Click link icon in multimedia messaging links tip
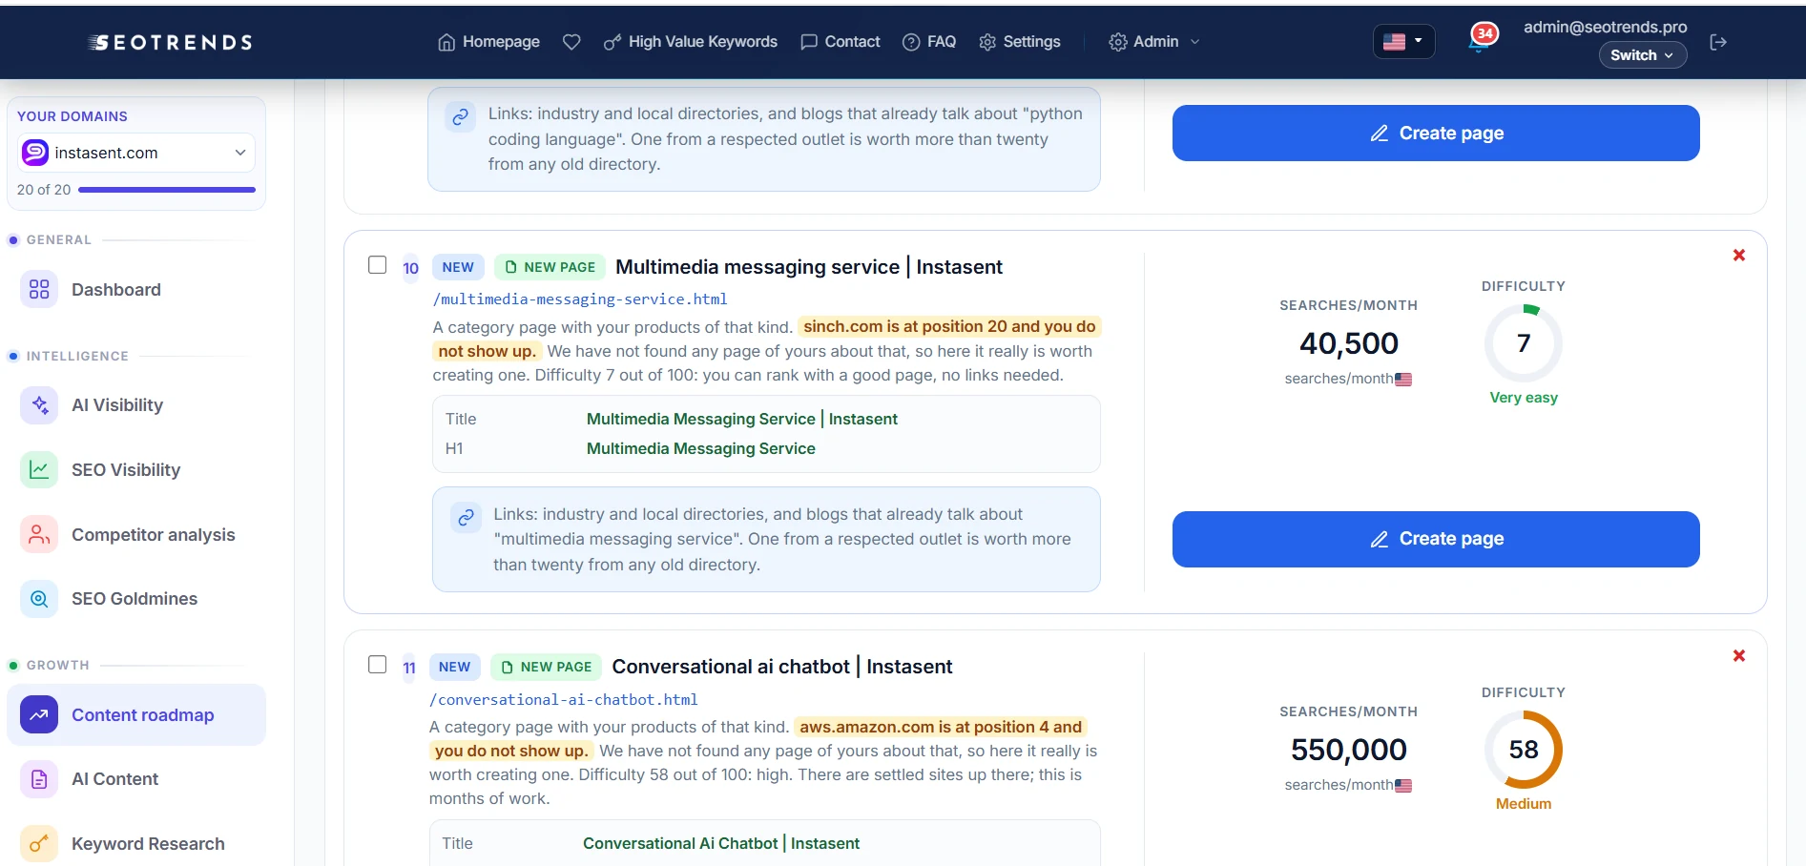 tap(466, 517)
